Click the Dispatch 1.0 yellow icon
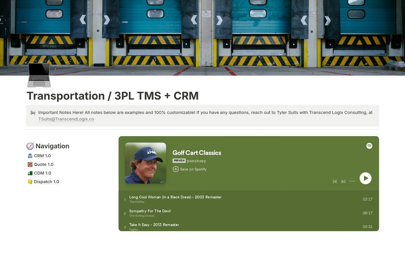 click(30, 182)
